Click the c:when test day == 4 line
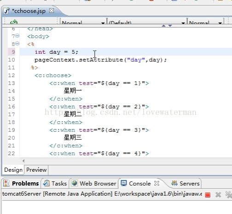 point(99,153)
